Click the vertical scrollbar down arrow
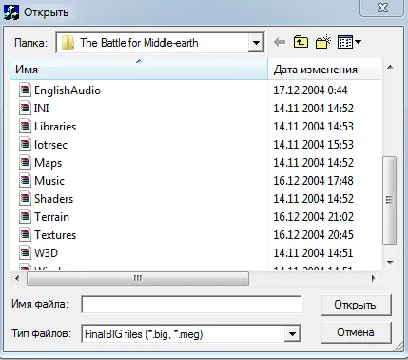 pyautogui.click(x=390, y=263)
